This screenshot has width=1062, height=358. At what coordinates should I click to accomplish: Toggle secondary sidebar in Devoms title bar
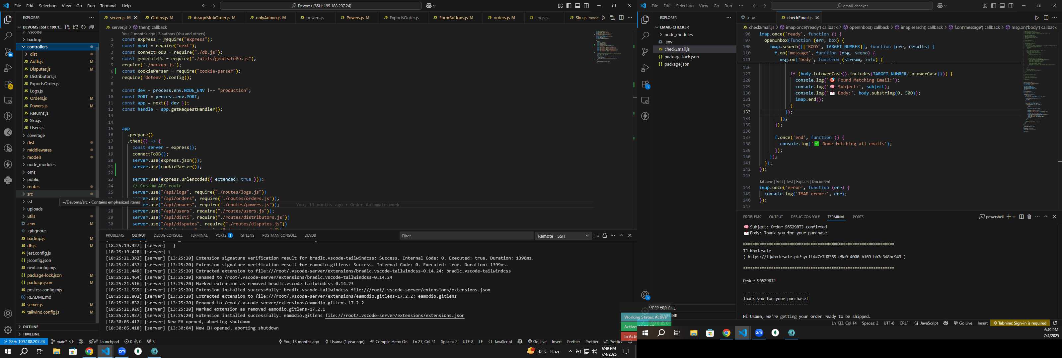(586, 6)
